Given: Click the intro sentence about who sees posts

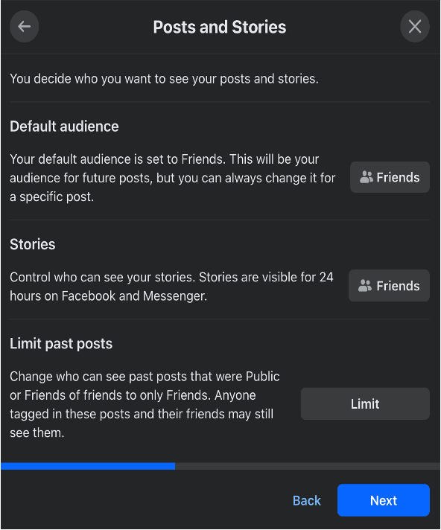Looking at the screenshot, I should point(165,79).
